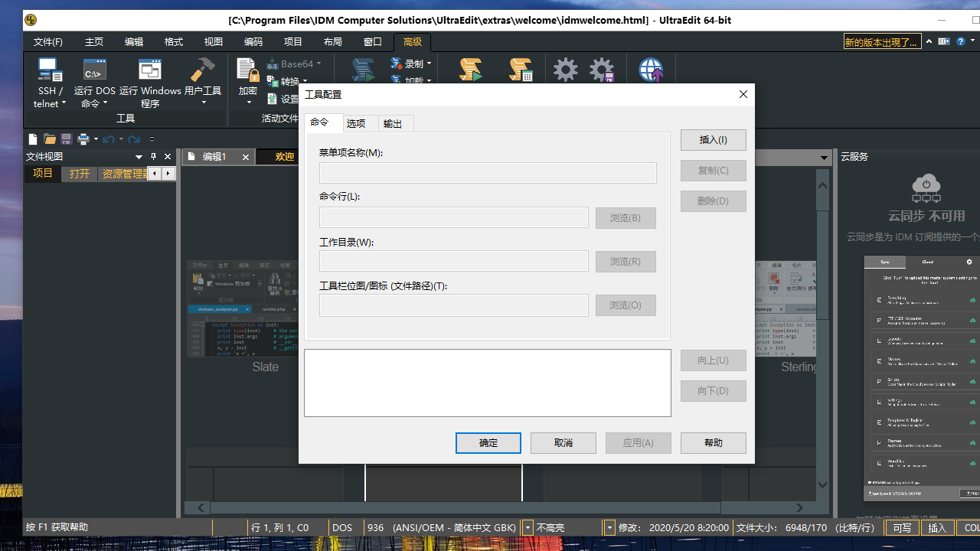This screenshot has width=980, height=551.
Task: Open the encoding dropdown next to GBK
Action: pos(527,527)
